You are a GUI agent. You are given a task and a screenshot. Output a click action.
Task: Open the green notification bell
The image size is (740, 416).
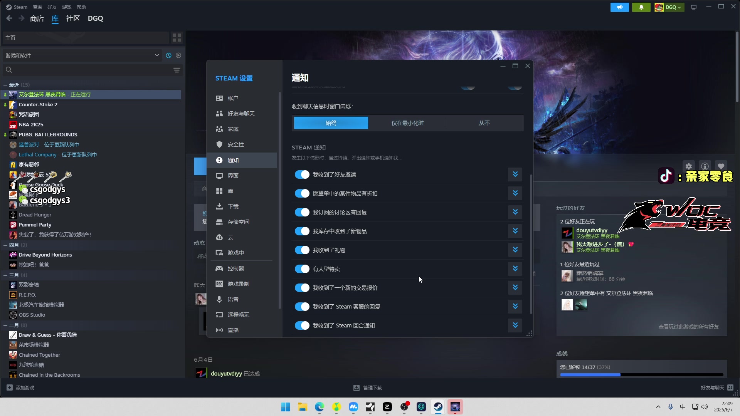(641, 7)
